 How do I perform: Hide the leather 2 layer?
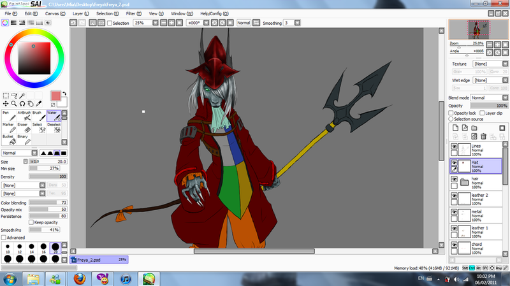coord(454,196)
